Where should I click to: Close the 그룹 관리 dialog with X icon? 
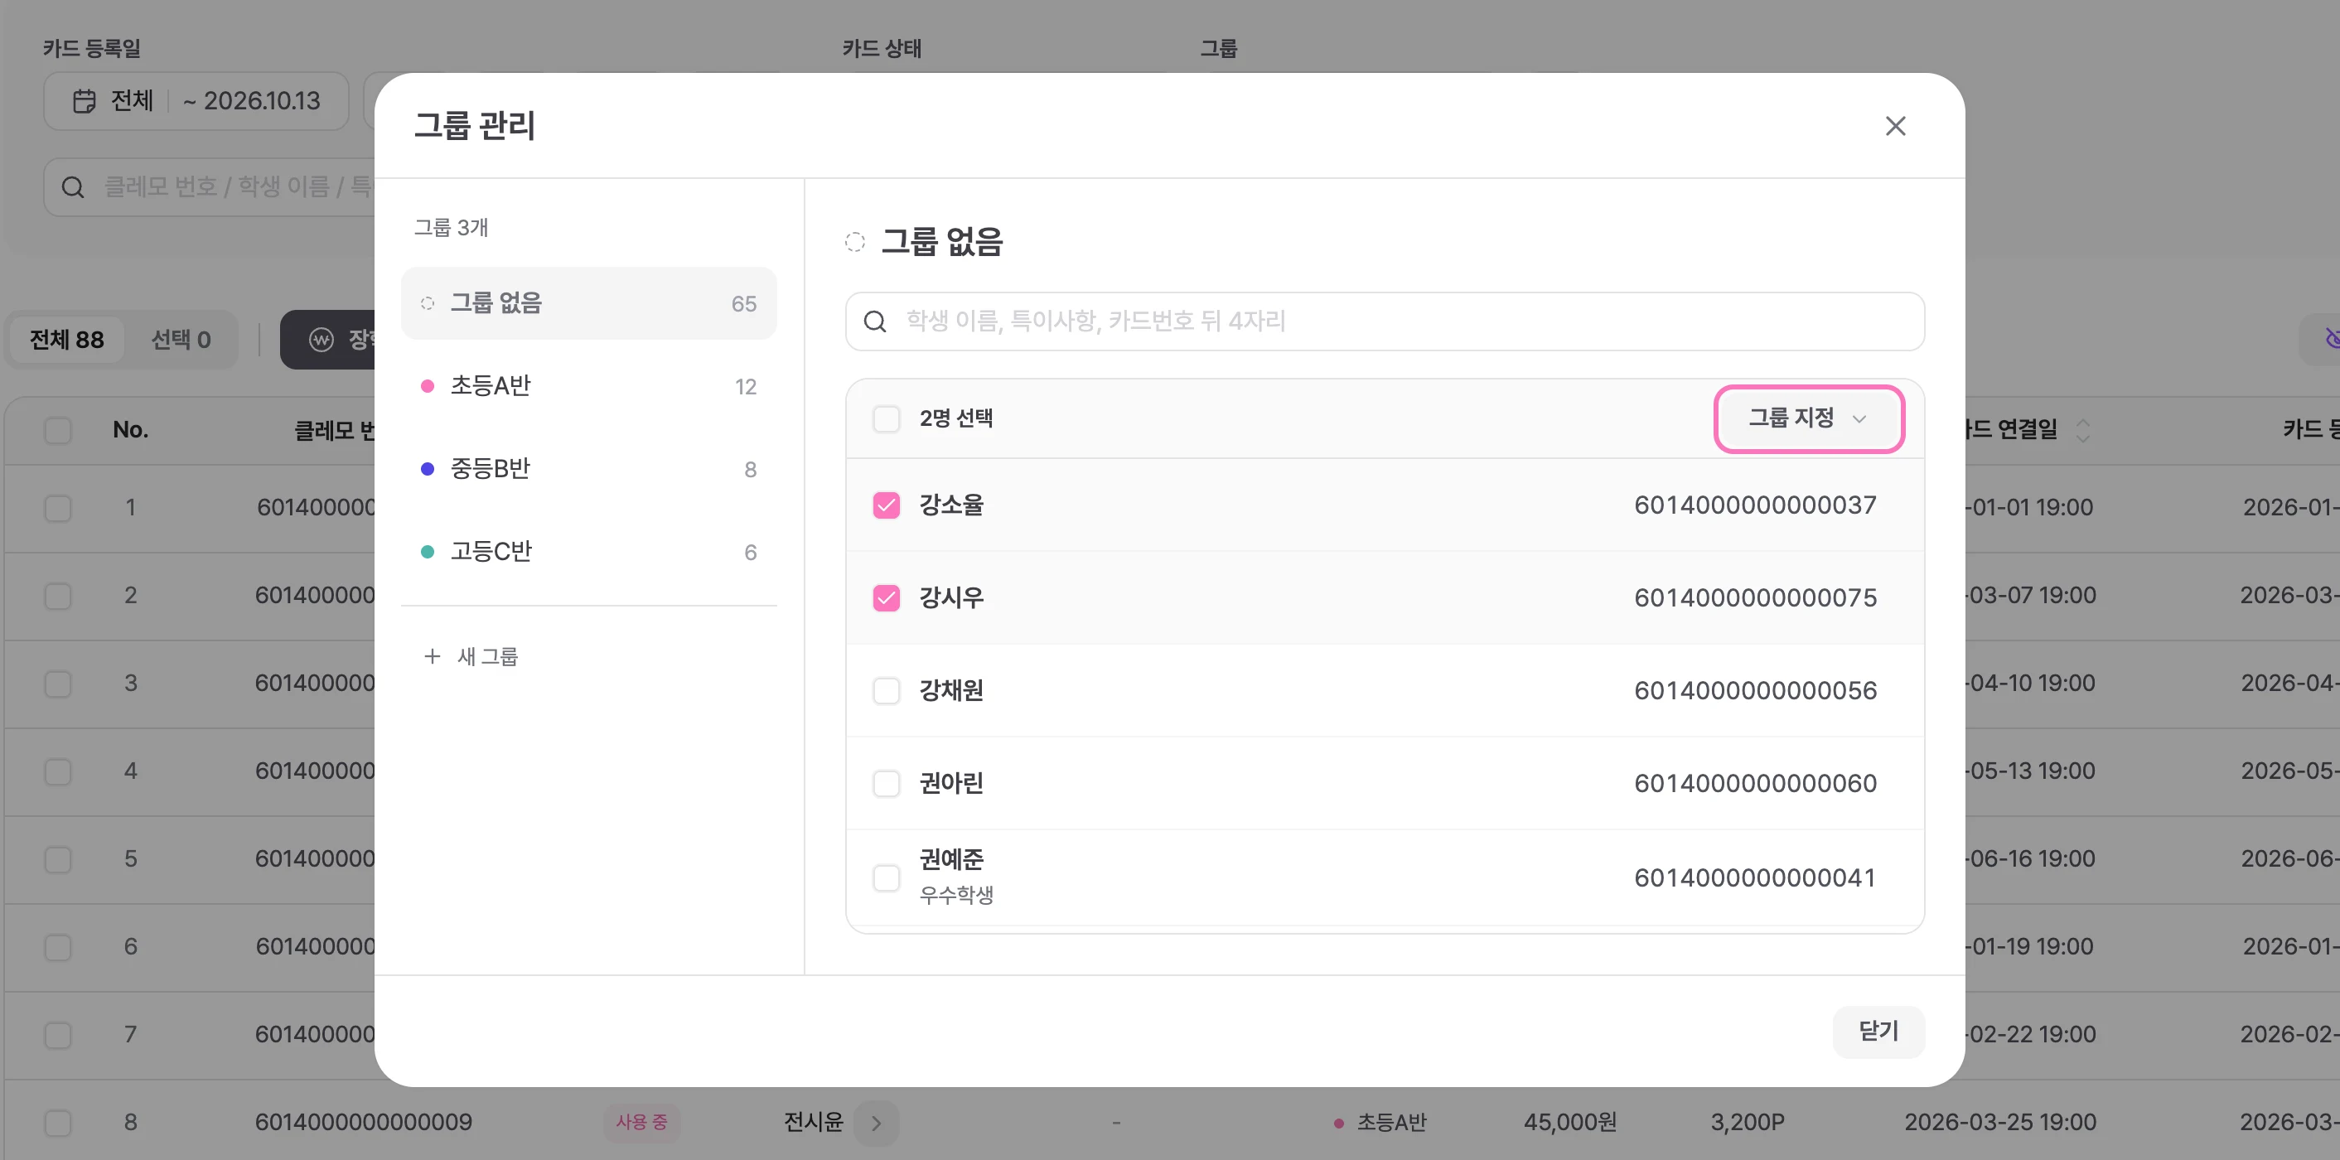pyautogui.click(x=1895, y=125)
